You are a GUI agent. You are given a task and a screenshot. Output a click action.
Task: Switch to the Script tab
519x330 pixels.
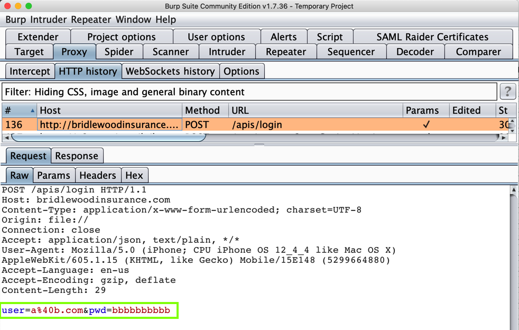(330, 36)
